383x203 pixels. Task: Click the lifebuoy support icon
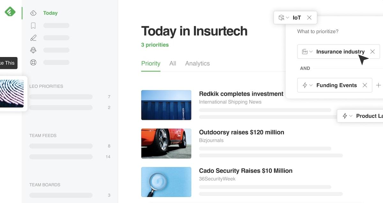click(x=33, y=62)
